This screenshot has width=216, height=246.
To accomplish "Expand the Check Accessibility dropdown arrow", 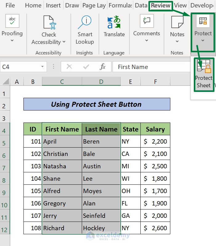I will pyautogui.click(x=64, y=42).
